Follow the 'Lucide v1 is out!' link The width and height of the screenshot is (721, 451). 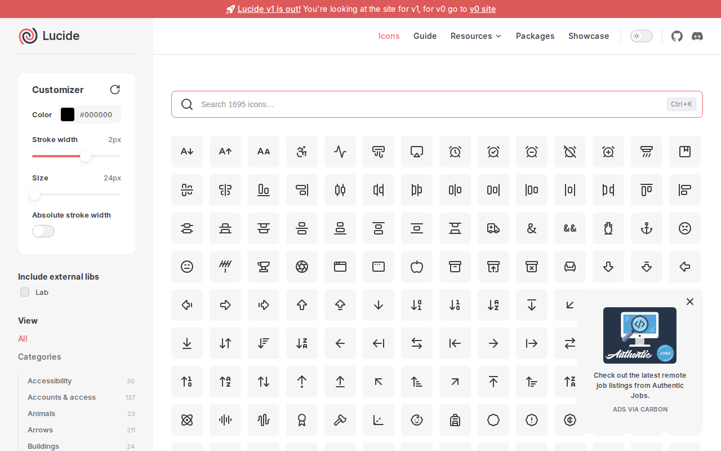coord(269,9)
